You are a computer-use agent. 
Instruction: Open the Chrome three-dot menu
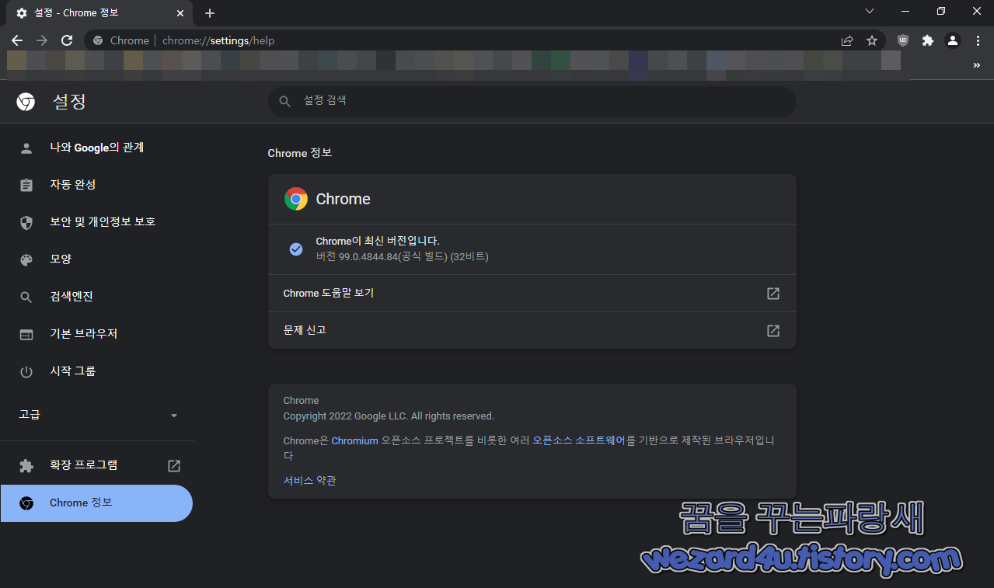point(977,40)
